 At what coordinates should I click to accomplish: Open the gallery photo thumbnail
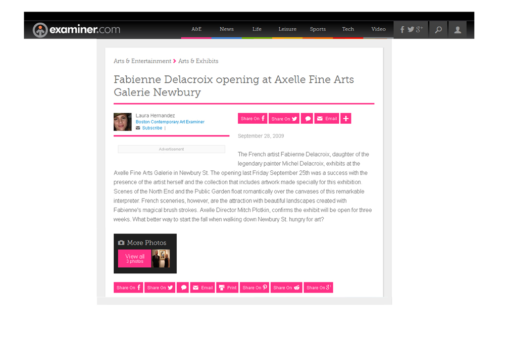tap(161, 258)
